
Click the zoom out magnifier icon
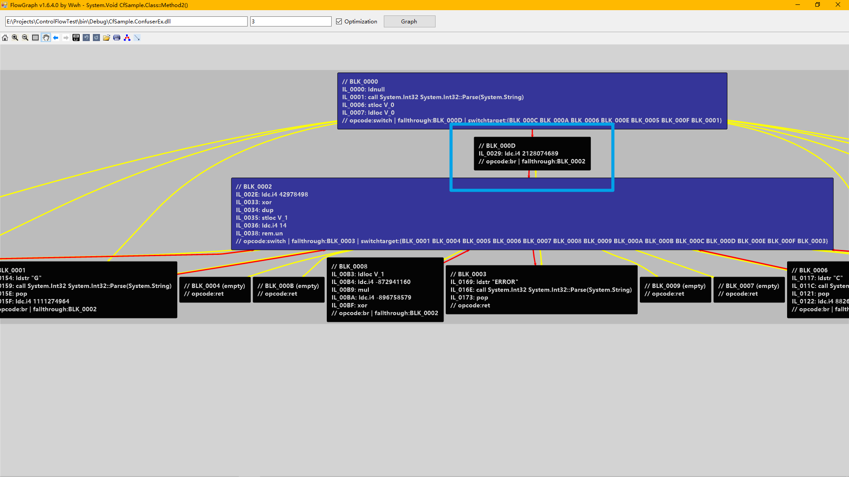coord(25,38)
